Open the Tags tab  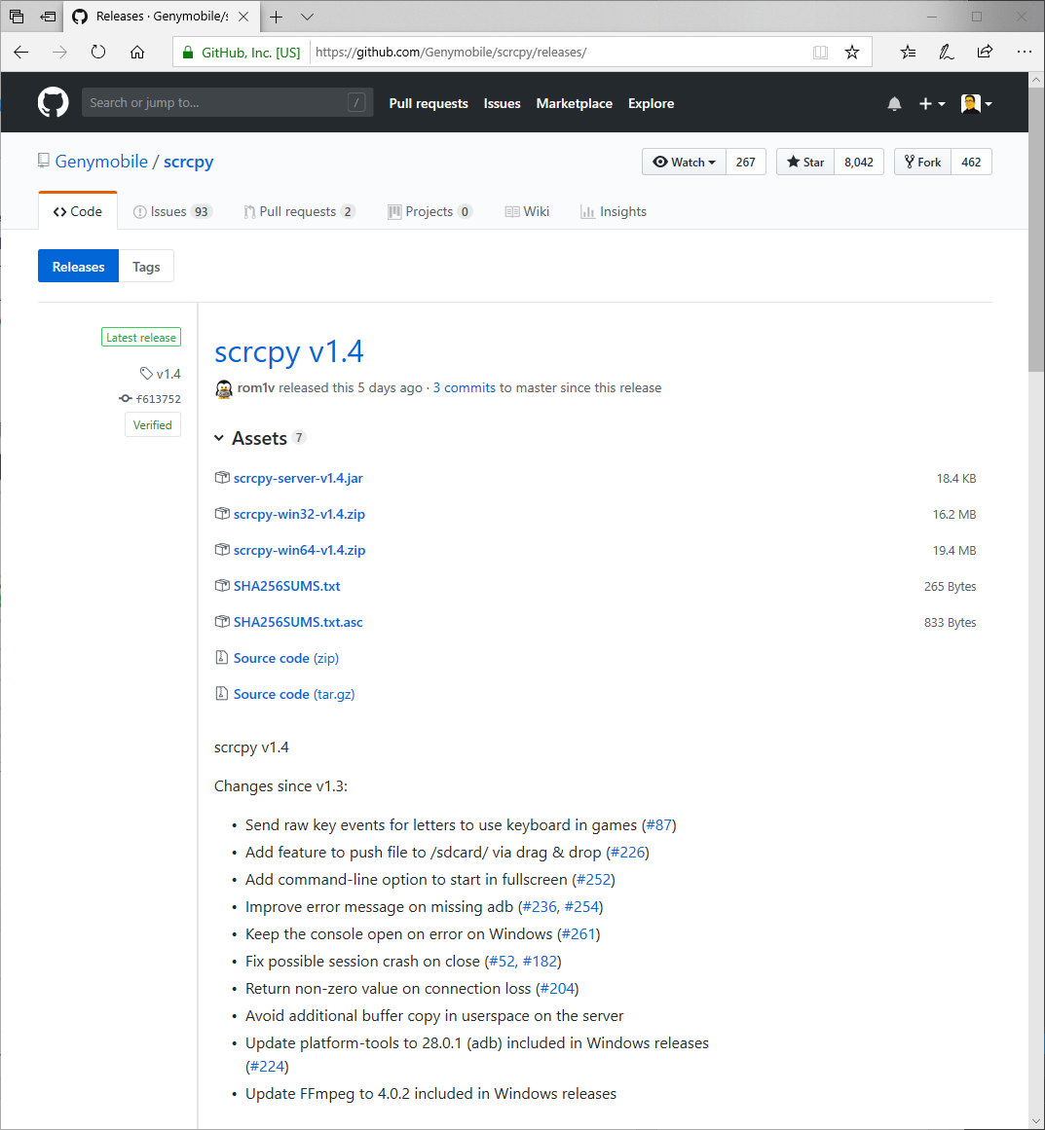click(146, 268)
